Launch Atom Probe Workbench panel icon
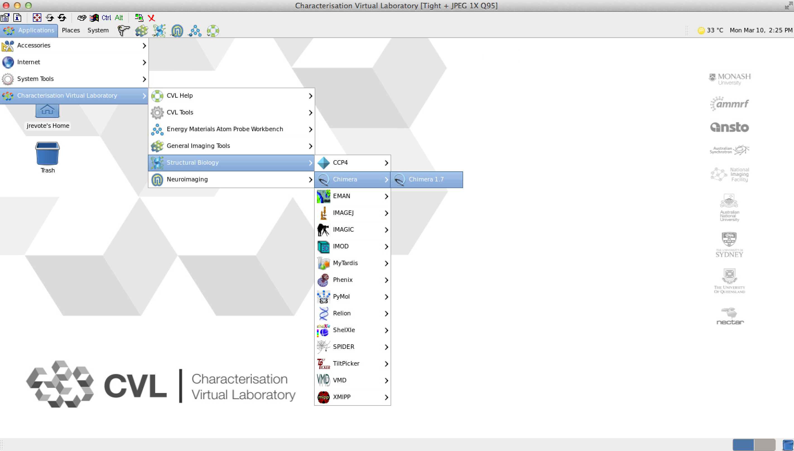This screenshot has width=794, height=451. [x=195, y=31]
